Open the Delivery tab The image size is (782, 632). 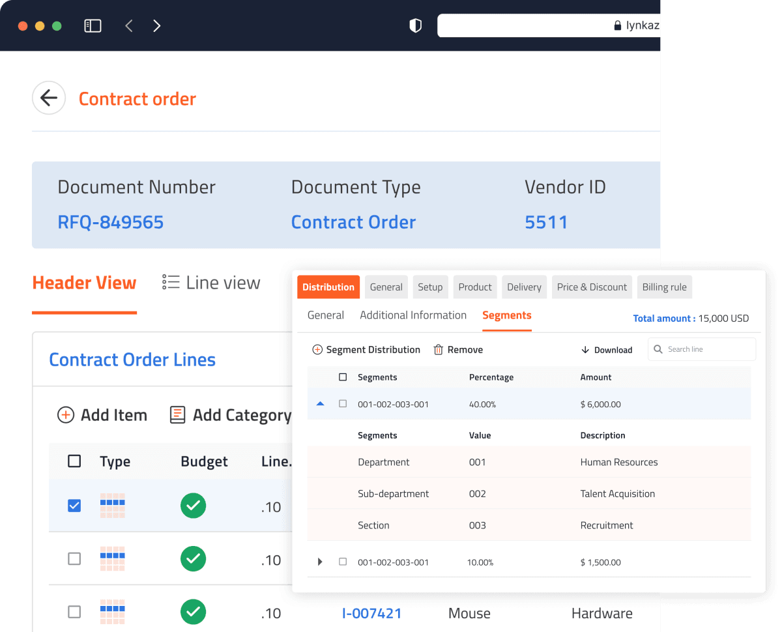pyautogui.click(x=524, y=287)
